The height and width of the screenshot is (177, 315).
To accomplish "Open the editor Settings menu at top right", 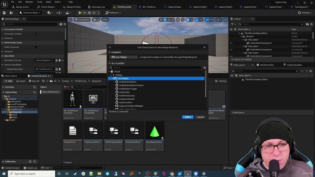I will point(304,13).
